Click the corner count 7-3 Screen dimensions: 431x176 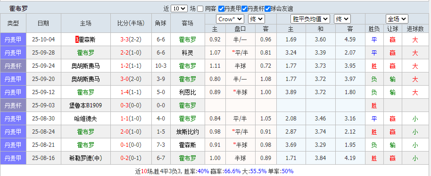point(161,145)
